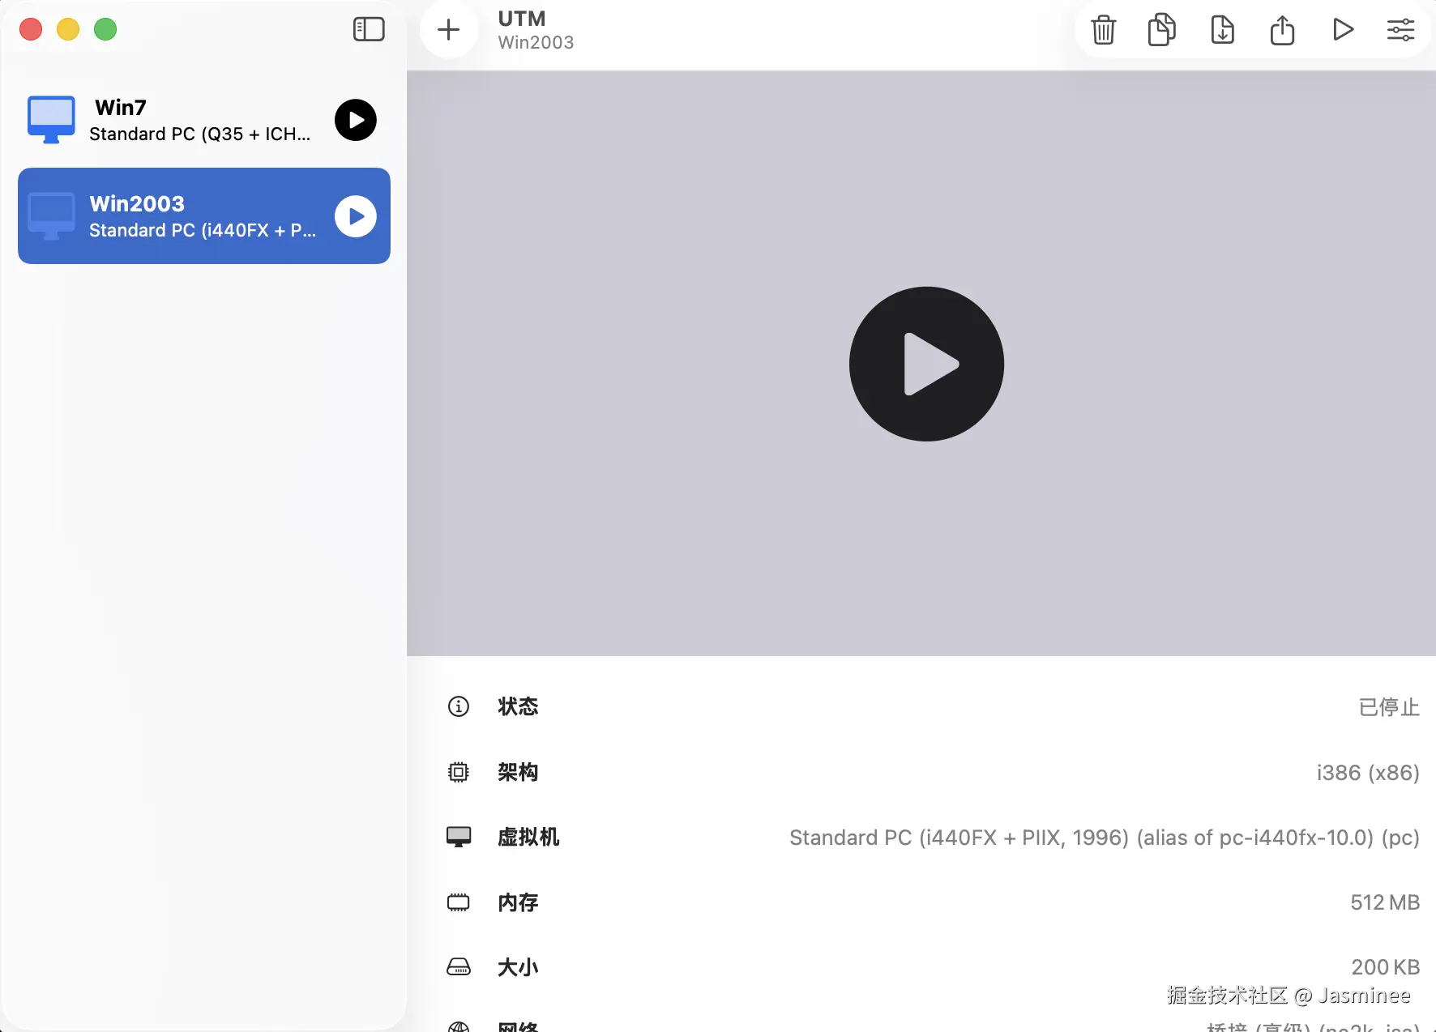Click the 大小 label
The height and width of the screenshot is (1032, 1436).
point(518,967)
